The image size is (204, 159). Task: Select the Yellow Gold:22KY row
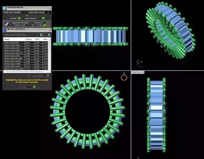point(25,56)
